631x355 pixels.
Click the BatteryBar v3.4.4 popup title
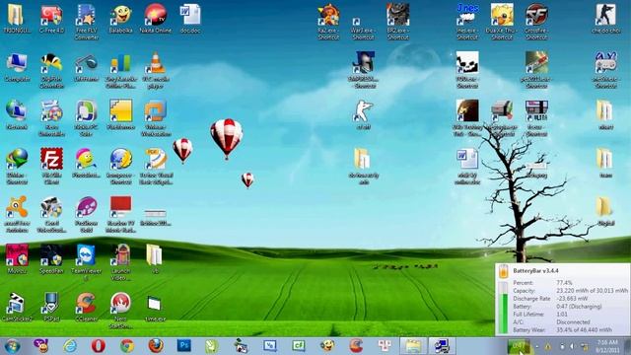535,271
